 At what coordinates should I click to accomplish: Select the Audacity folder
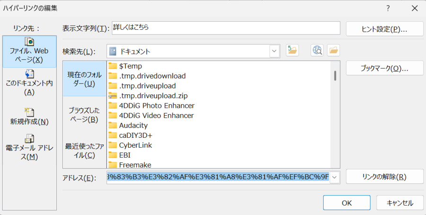point(128,125)
